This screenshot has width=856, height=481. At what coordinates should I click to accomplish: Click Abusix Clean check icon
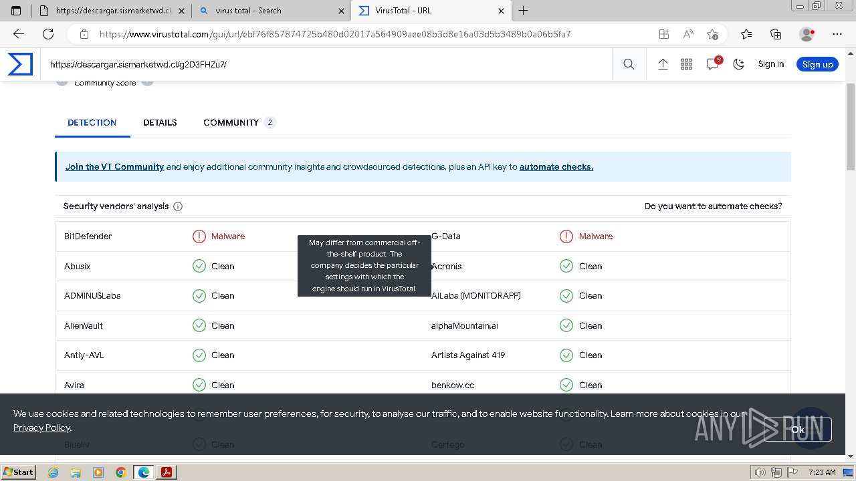[199, 266]
